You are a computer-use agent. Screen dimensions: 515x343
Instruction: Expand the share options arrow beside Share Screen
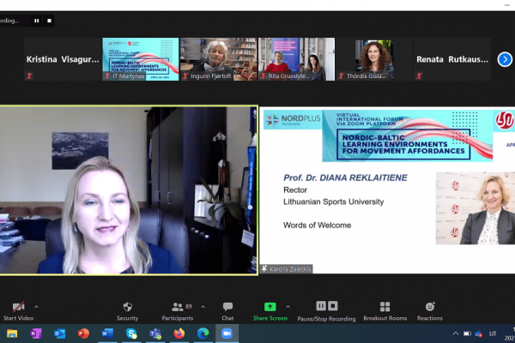pos(288,307)
